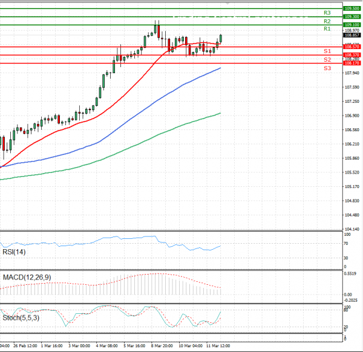Click the MACD scale value -0.2025
This screenshot has width=363, height=352.
tap(351, 301)
